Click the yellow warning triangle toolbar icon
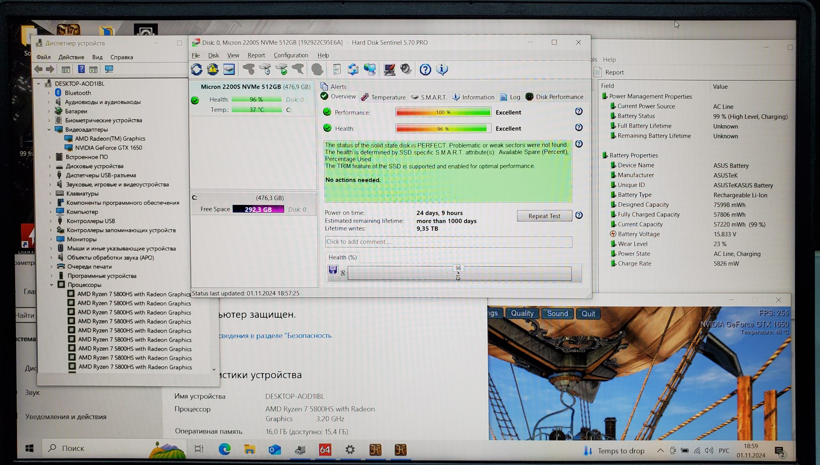This screenshot has height=465, width=820. pyautogui.click(x=213, y=69)
